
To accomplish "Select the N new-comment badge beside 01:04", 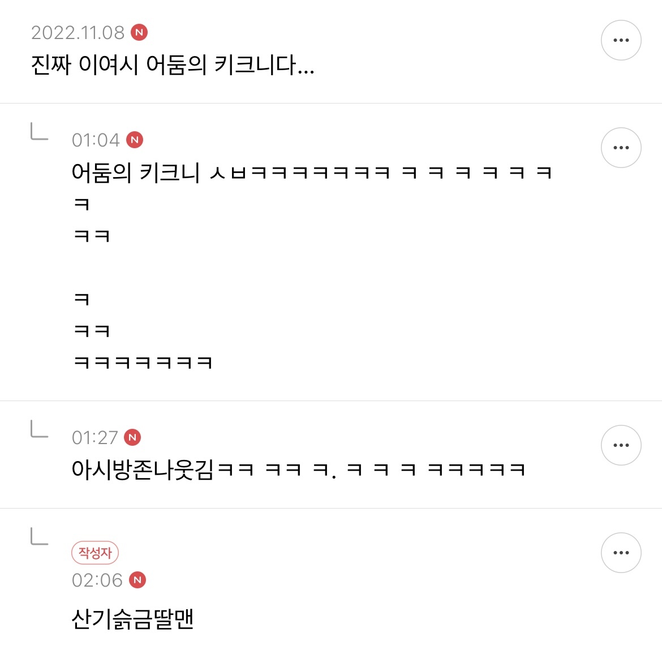I will 135,140.
